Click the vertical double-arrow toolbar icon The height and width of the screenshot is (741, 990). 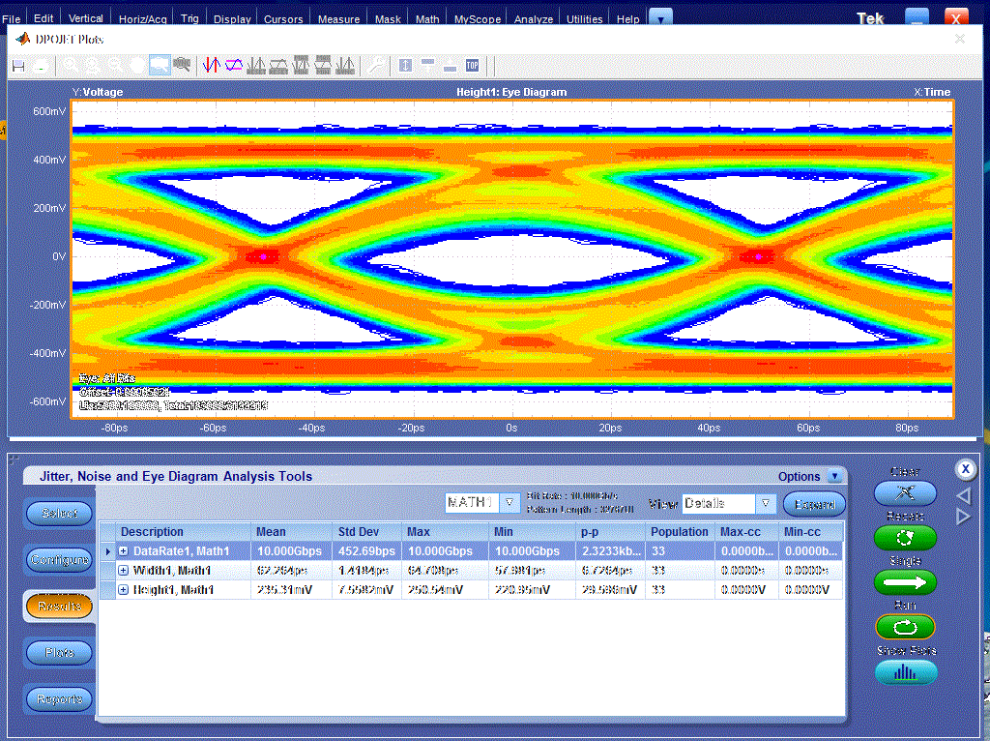(x=405, y=65)
